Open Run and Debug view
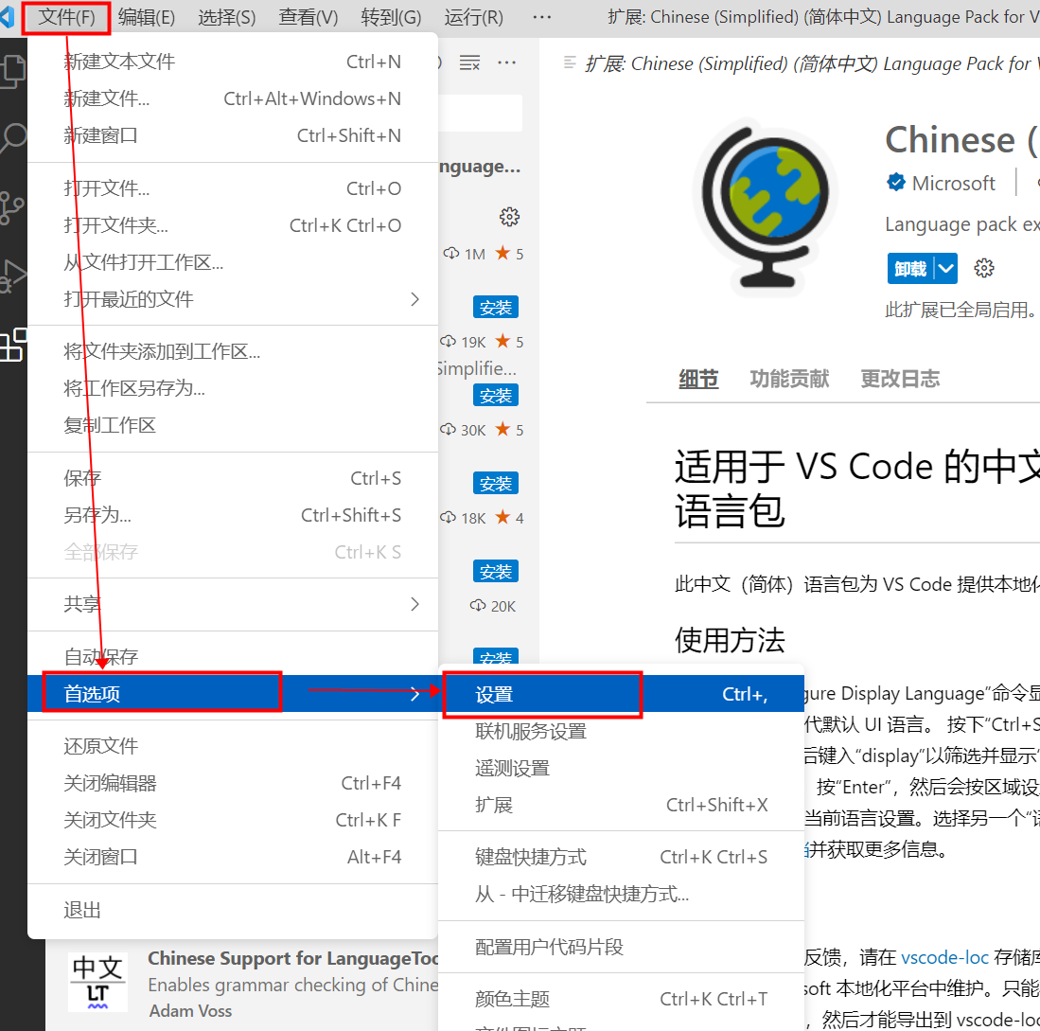Image resolution: width=1040 pixels, height=1031 pixels. point(13,276)
